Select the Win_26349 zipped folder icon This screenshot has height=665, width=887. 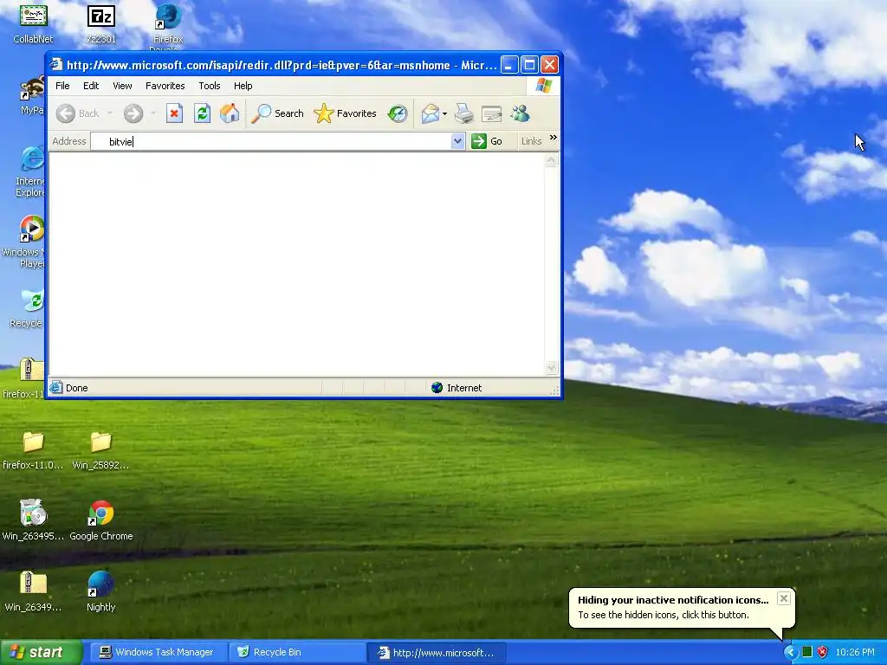34,591
